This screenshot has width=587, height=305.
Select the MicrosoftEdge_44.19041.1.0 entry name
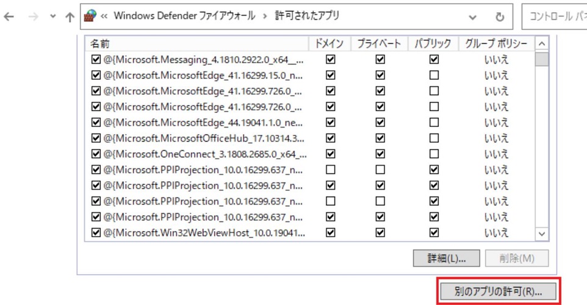[203, 123]
